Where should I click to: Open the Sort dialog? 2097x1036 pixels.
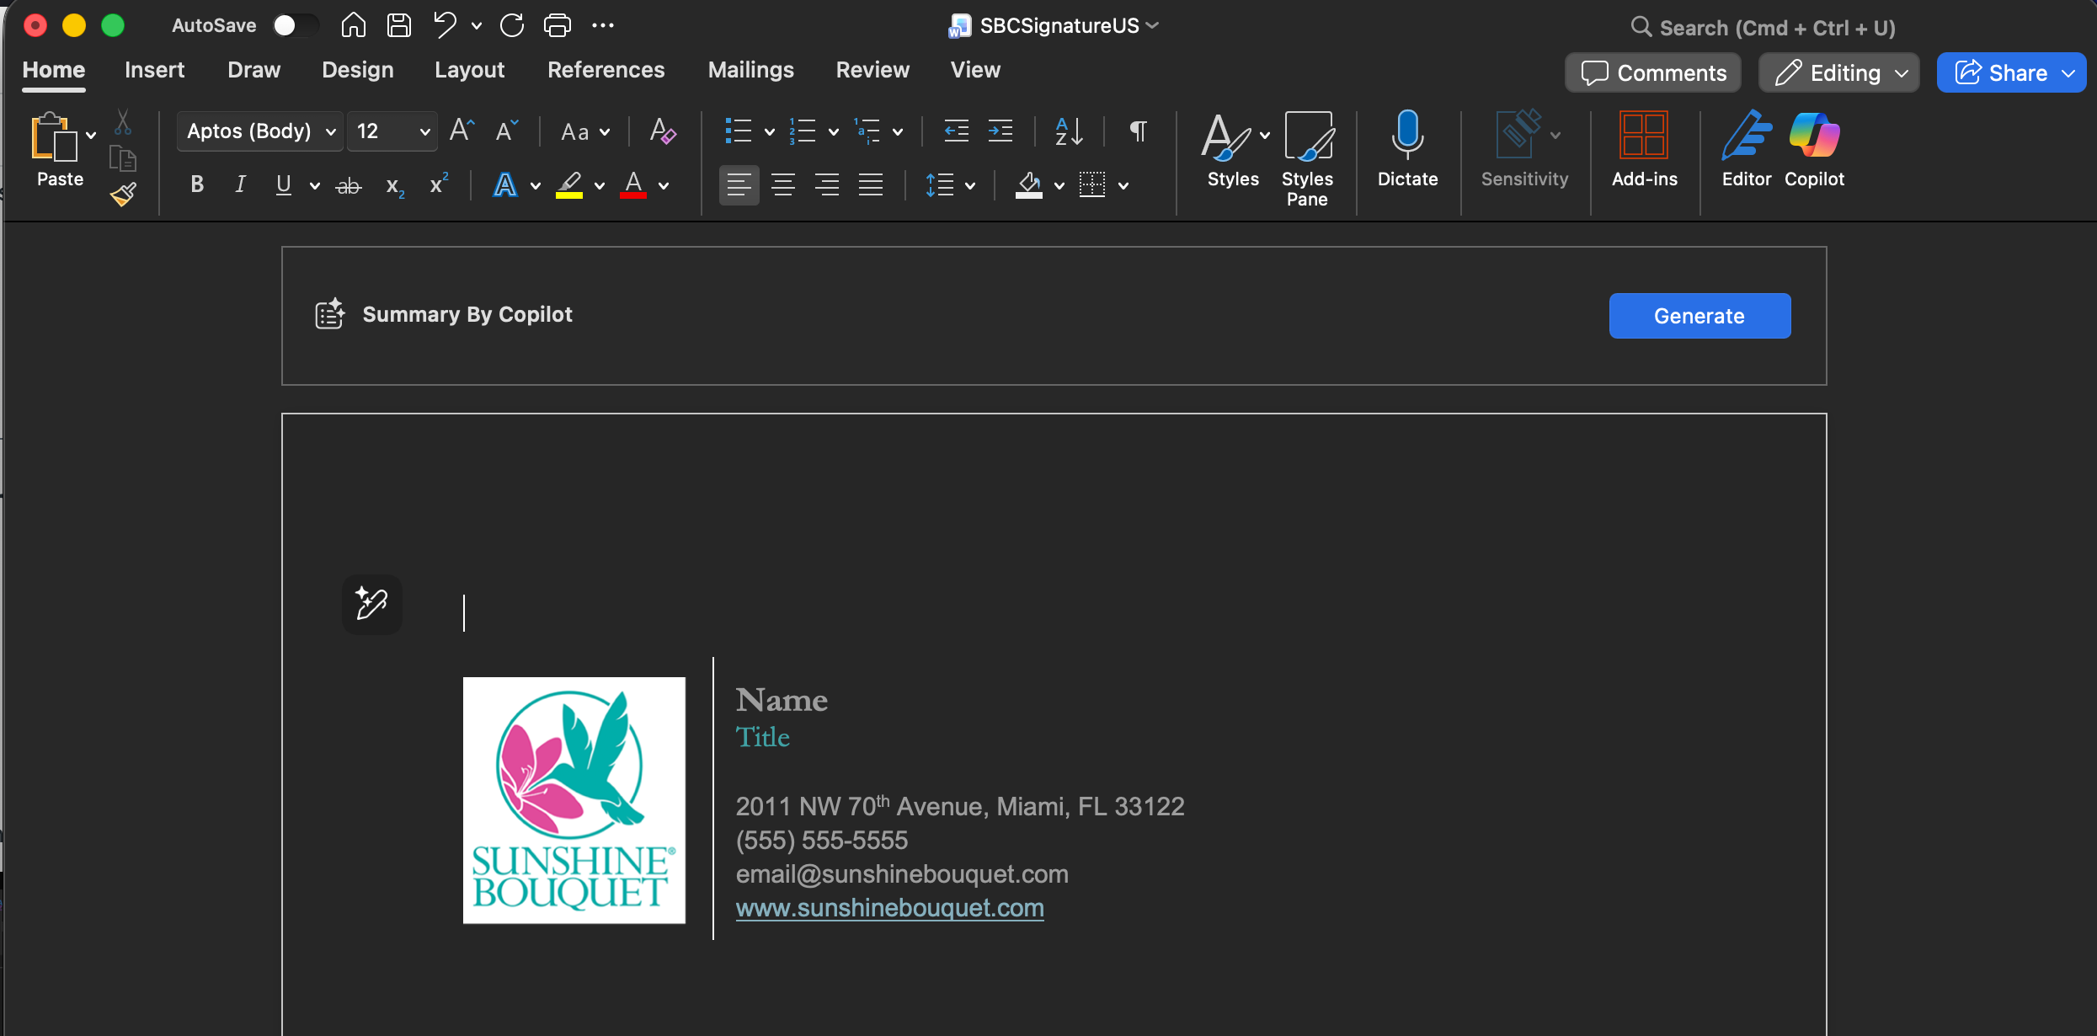1067,131
